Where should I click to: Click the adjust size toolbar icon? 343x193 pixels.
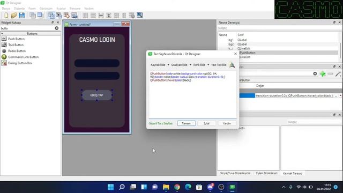click(139, 15)
